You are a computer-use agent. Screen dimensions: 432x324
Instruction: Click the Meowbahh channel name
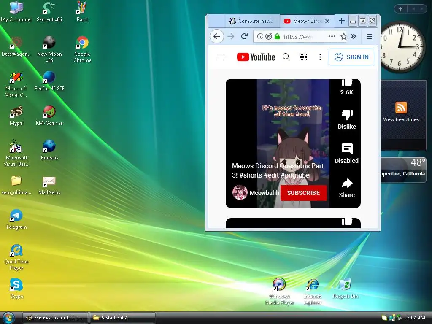click(264, 193)
